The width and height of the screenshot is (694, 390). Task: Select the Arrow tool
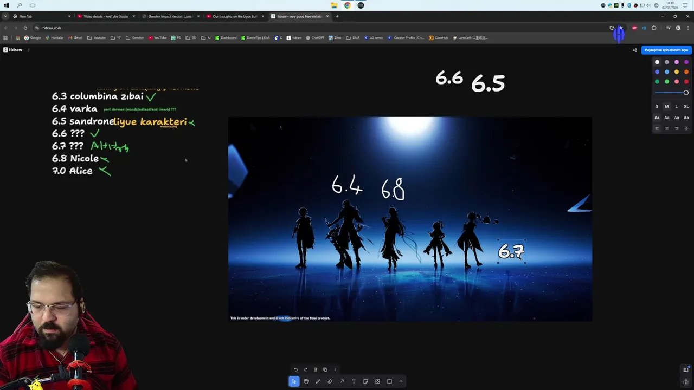(x=342, y=381)
